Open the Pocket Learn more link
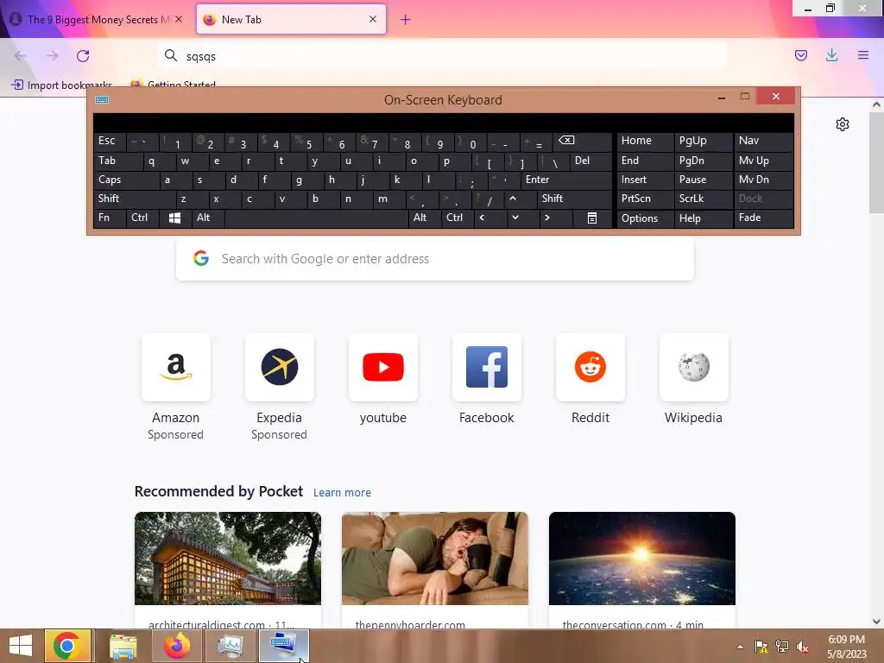The image size is (884, 663). click(342, 493)
